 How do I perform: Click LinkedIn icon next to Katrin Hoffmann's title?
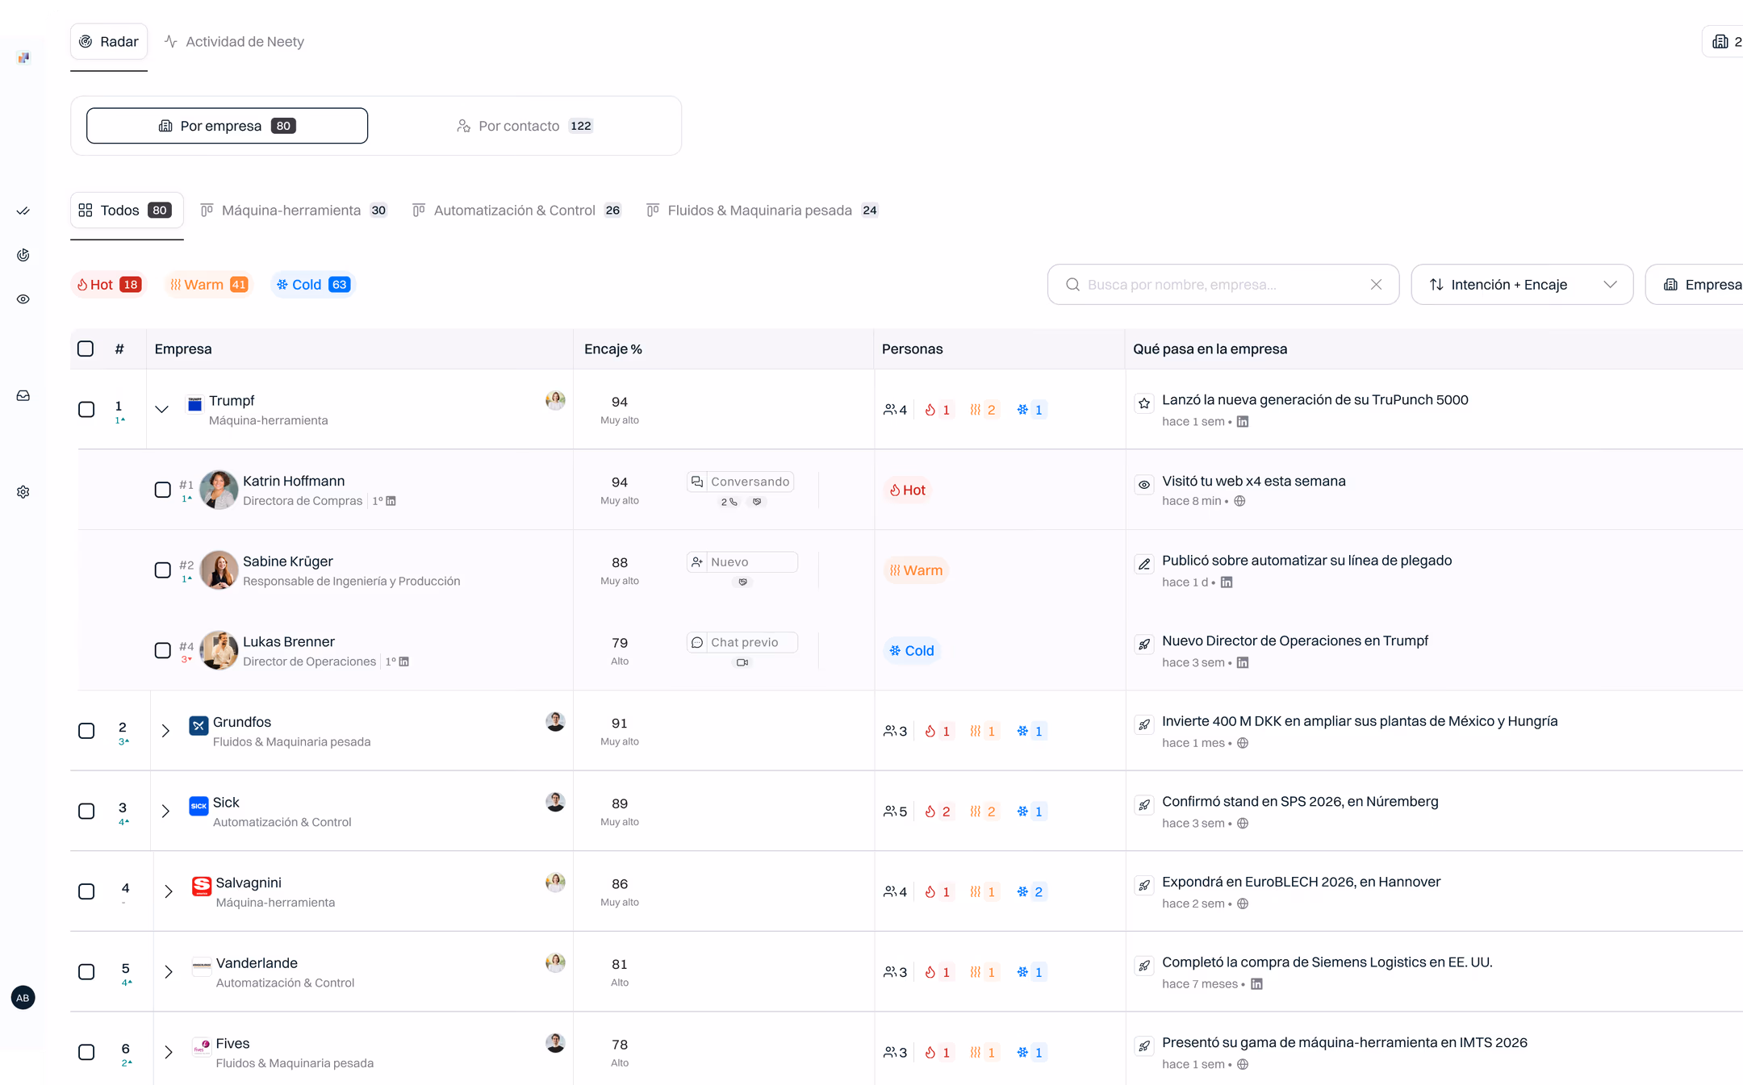click(391, 501)
